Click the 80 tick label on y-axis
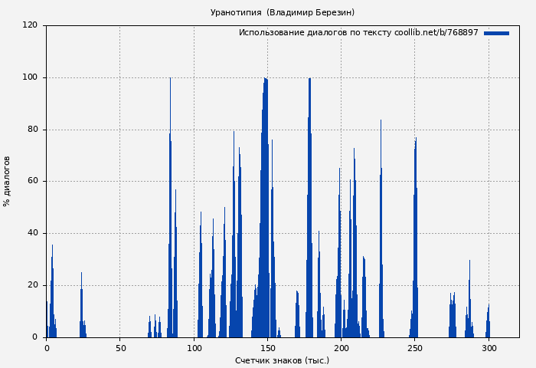536x368 pixels. (32, 130)
